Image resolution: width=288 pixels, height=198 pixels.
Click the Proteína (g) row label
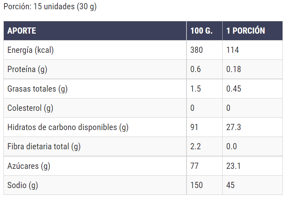27,69
